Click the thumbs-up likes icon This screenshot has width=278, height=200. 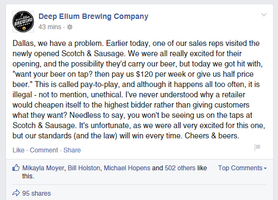(16, 168)
